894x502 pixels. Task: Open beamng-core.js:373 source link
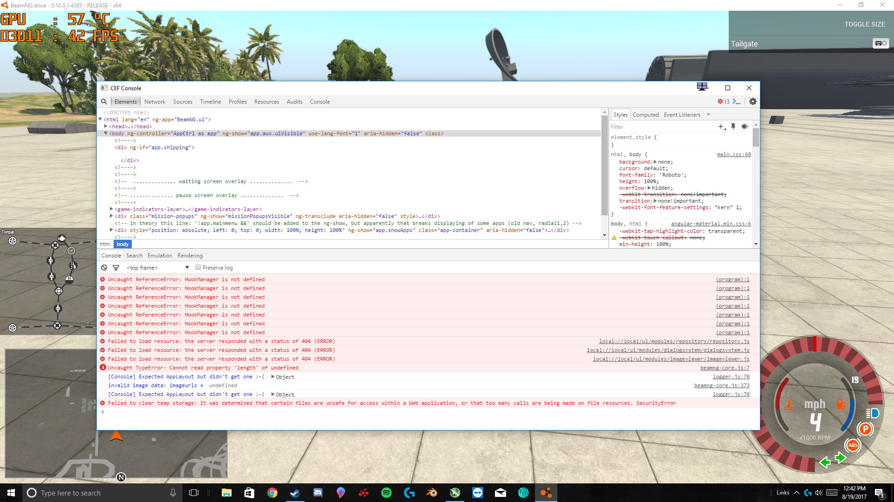pos(722,385)
